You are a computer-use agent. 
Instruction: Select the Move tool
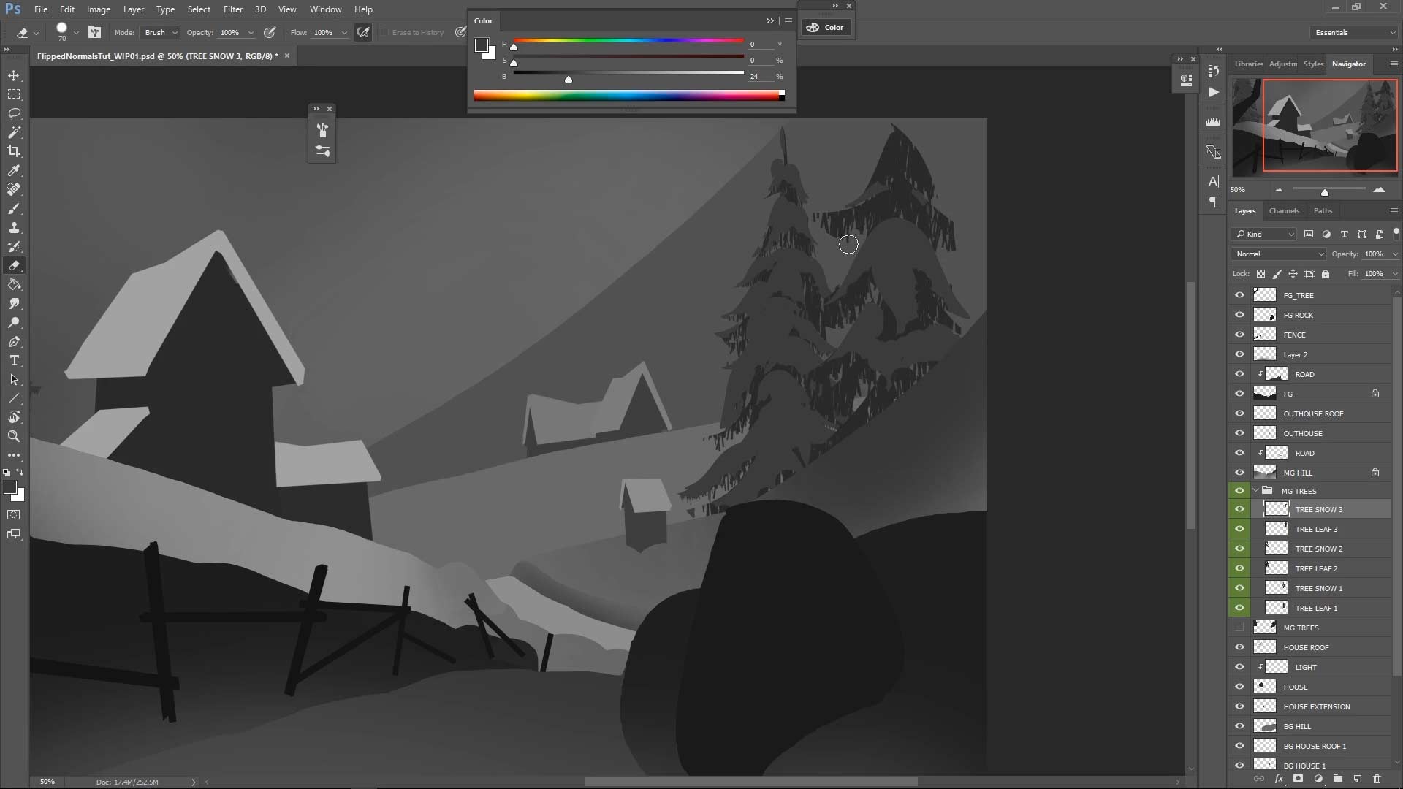click(x=14, y=75)
